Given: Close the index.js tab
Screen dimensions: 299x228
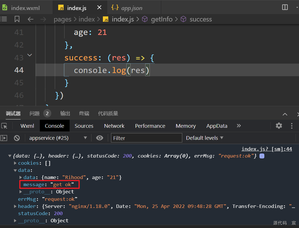Looking at the screenshot, I should pyautogui.click(x=99, y=8).
